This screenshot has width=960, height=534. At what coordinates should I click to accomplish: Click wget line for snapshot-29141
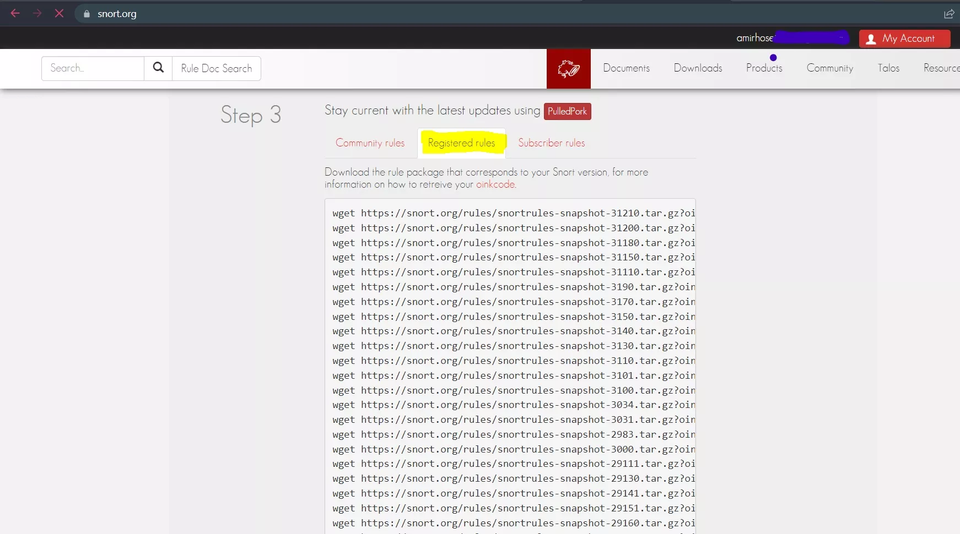tap(514, 493)
